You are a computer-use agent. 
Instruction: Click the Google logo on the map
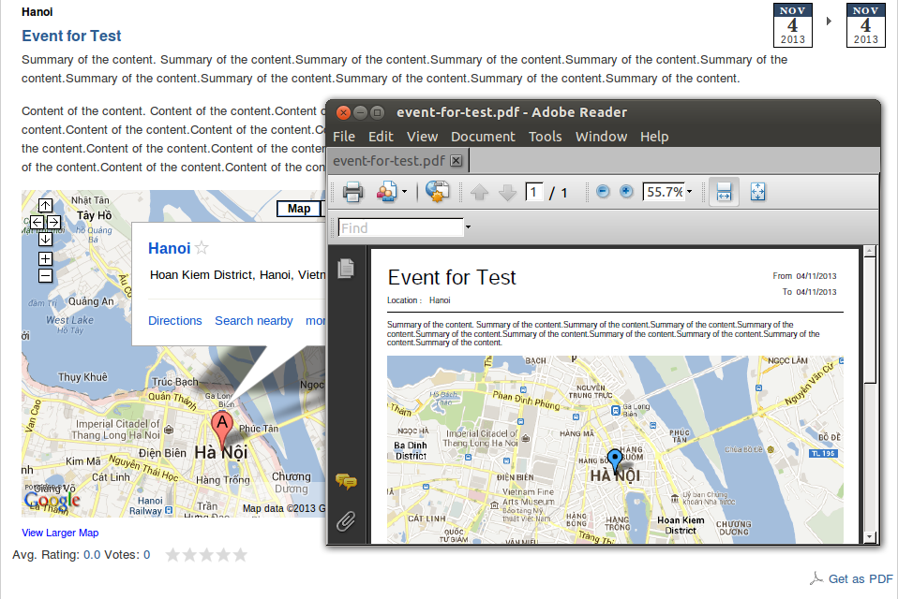click(x=52, y=501)
